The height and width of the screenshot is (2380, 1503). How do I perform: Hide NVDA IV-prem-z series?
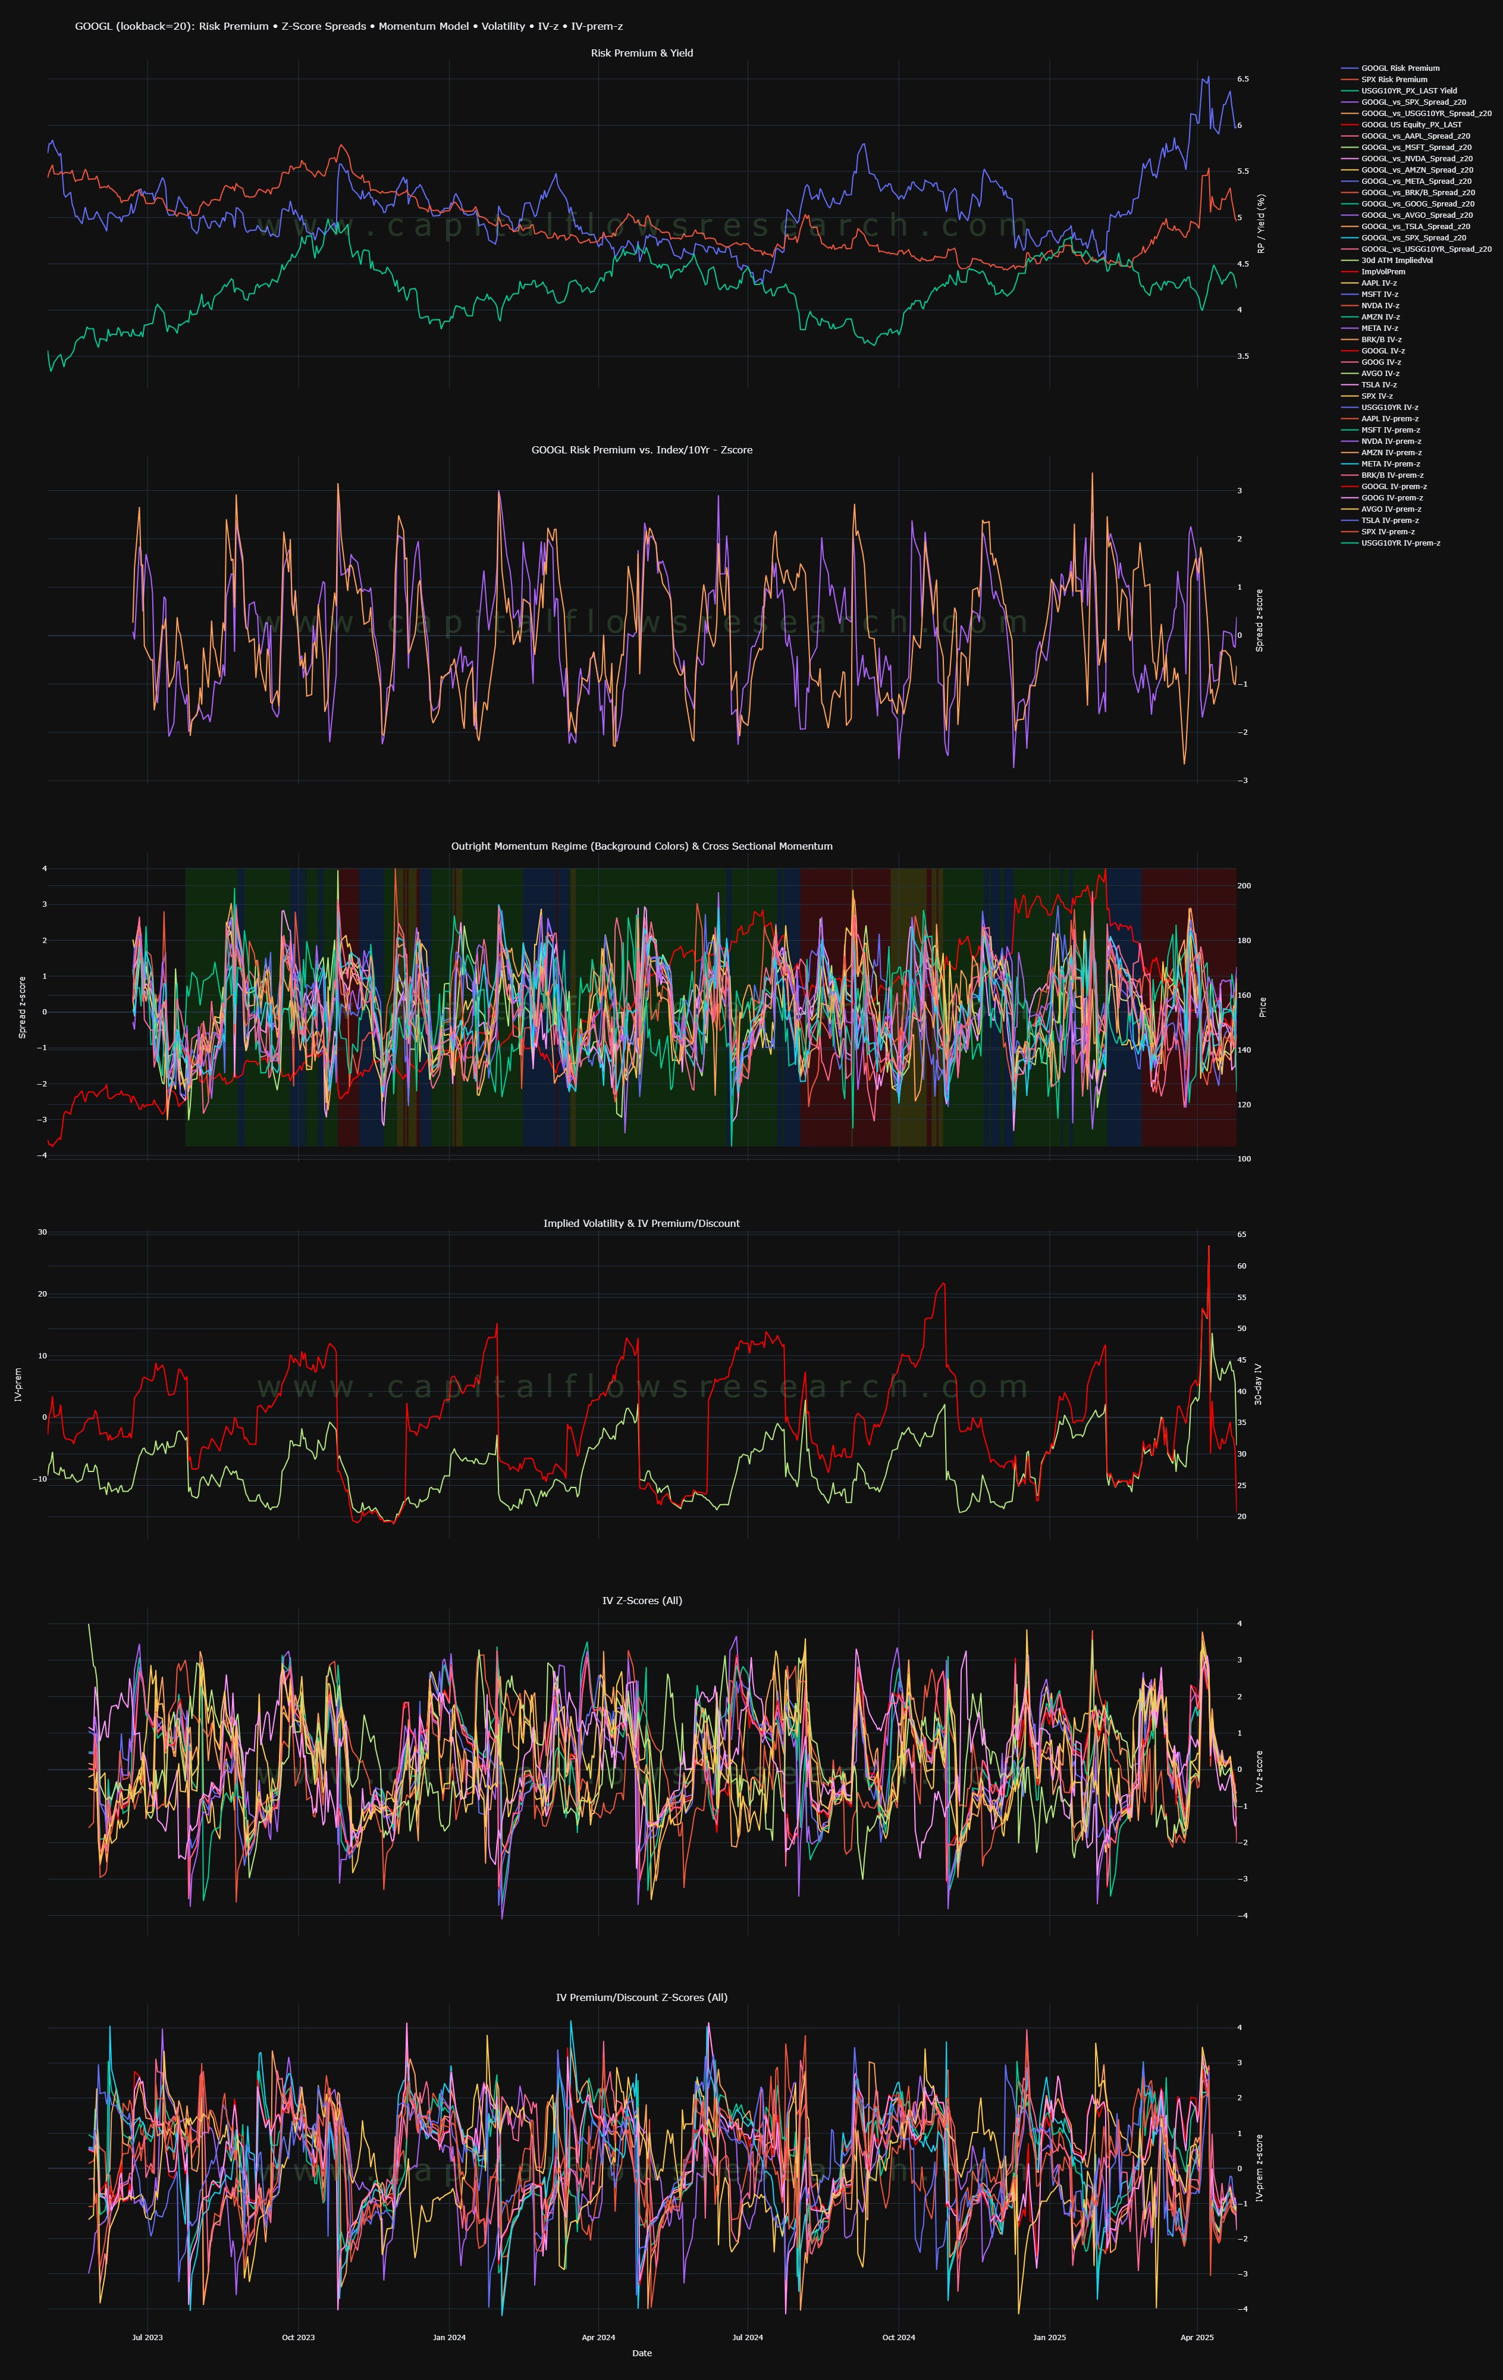tap(1382, 441)
